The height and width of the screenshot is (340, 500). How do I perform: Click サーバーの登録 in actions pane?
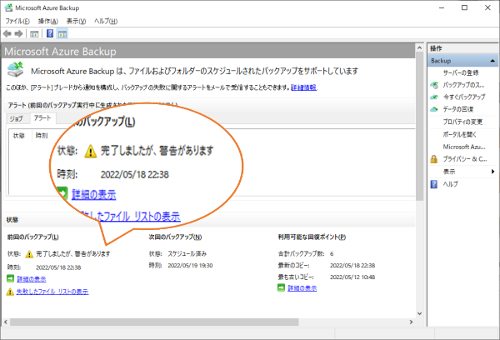(461, 72)
